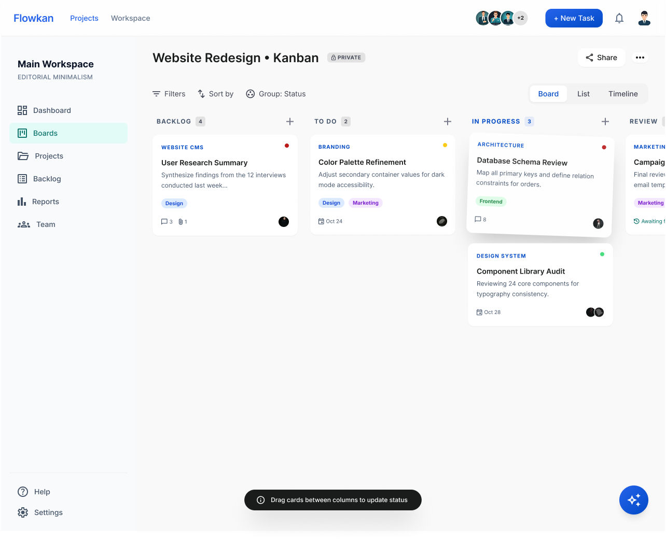666x543 pixels.
Task: Switch to the List view
Action: point(583,94)
